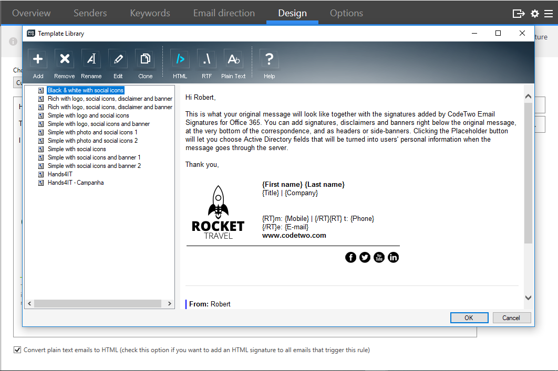The image size is (558, 371).
Task: Select the Hands4IT - Campanha template
Action: click(x=76, y=183)
